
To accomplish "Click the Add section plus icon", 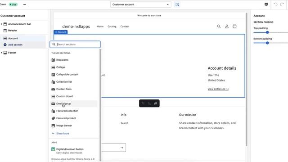I will pos(5,45).
